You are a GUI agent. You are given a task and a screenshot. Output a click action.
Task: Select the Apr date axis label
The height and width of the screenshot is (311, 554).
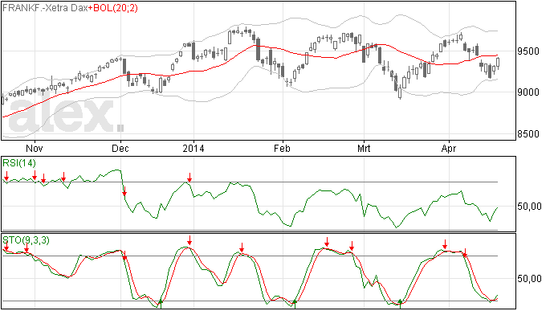[449, 148]
